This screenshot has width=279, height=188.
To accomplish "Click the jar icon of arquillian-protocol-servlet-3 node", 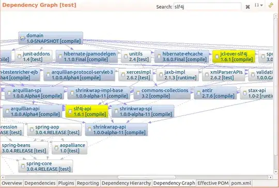I will coord(48,75).
